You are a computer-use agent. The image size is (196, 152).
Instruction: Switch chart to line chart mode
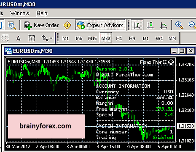point(164,25)
